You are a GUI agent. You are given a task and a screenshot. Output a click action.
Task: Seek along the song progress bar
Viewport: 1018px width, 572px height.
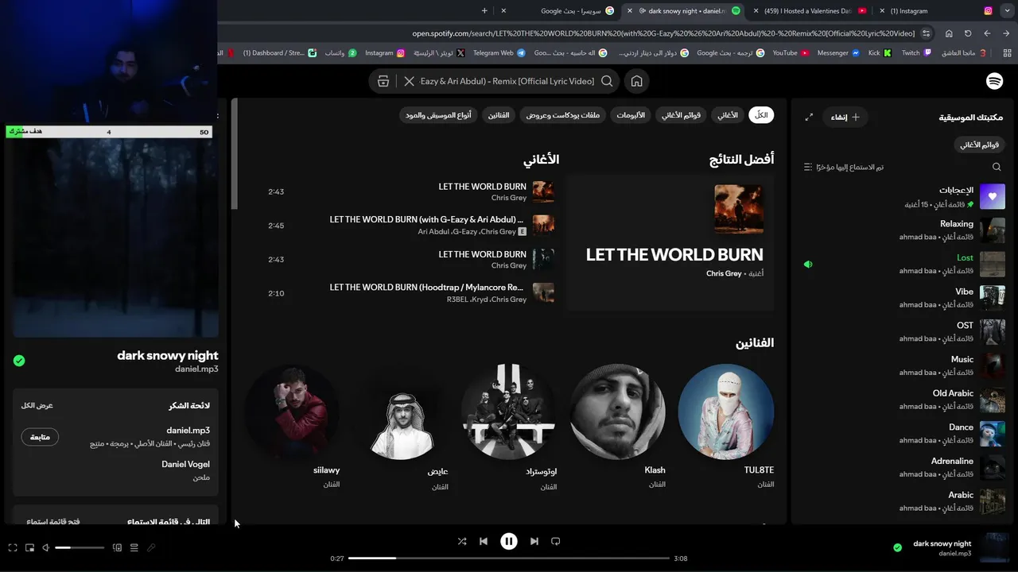pyautogui.click(x=509, y=558)
